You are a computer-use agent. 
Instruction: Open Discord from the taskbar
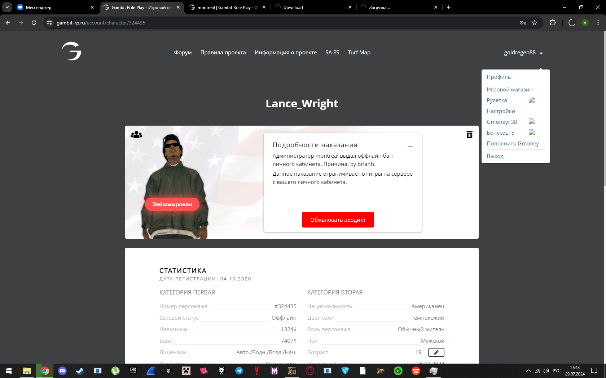tap(62, 371)
